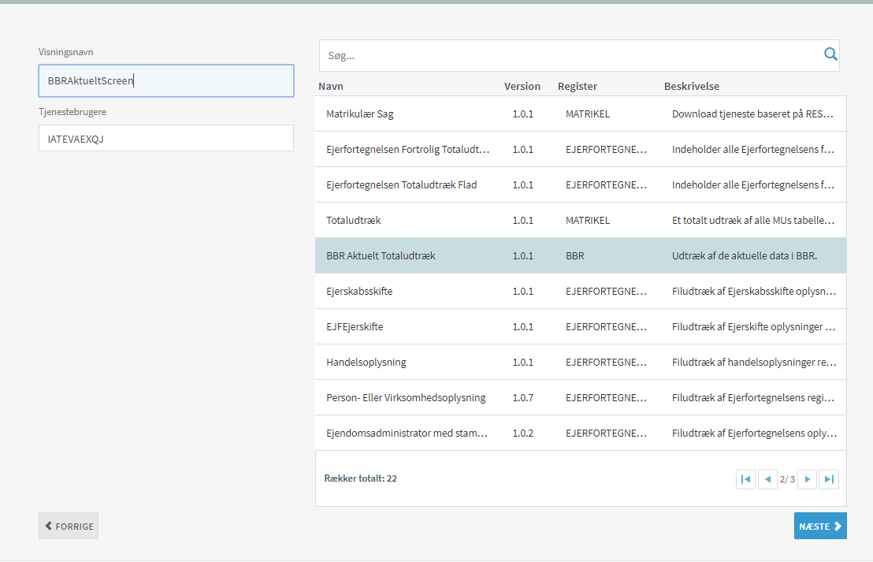The image size is (873, 562).
Task: Go to previous page of results
Action: (767, 479)
